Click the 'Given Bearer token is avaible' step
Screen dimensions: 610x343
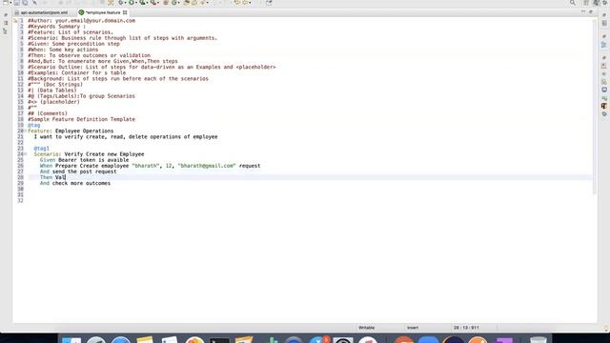click(85, 160)
